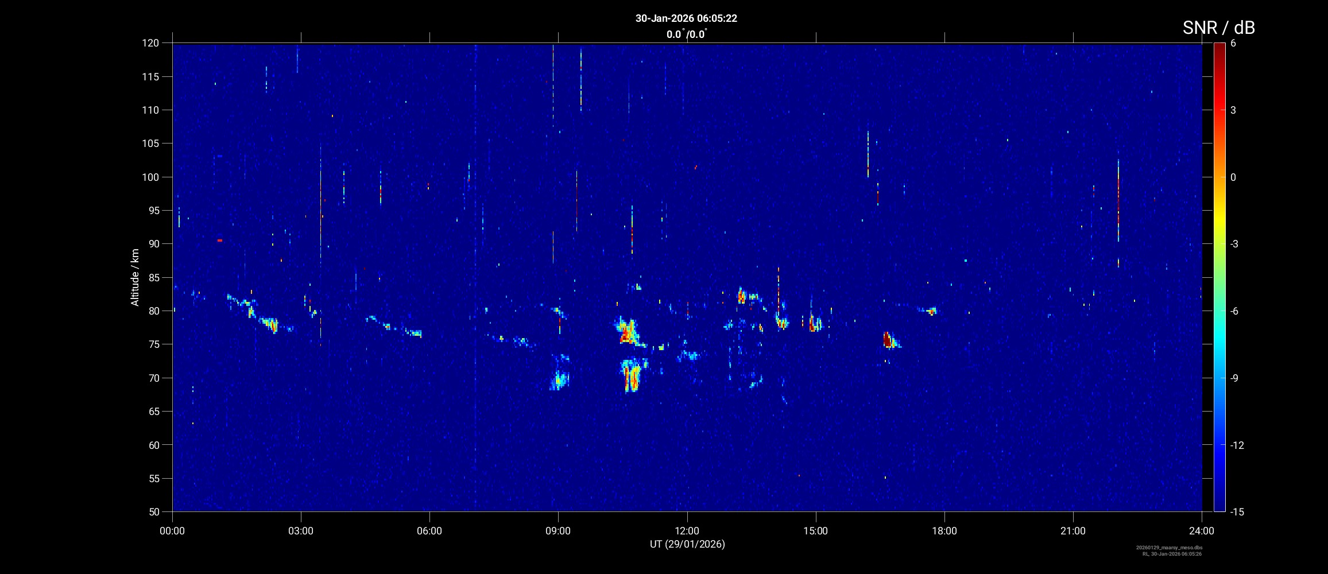The image size is (1328, 574).
Task: Click the vertical SNR colorbar scale
Action: (x=1219, y=277)
